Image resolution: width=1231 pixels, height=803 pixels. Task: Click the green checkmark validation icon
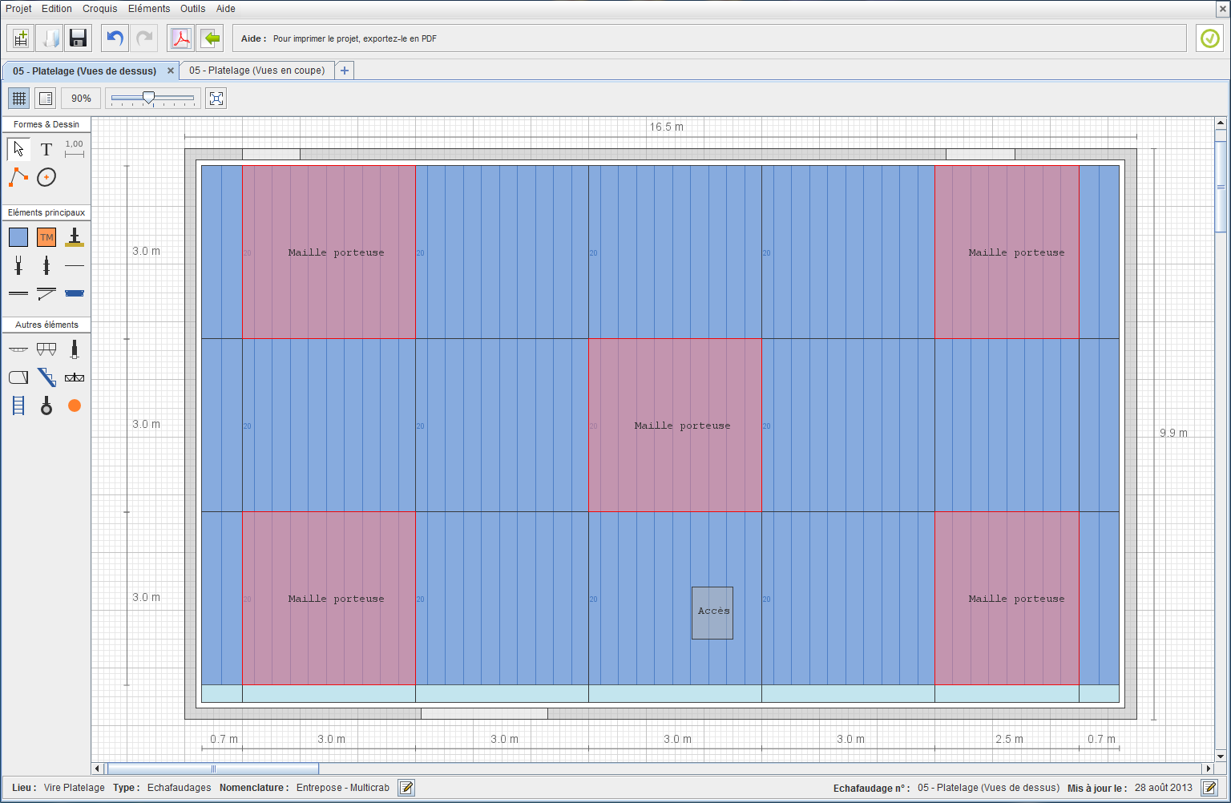[x=1209, y=38]
